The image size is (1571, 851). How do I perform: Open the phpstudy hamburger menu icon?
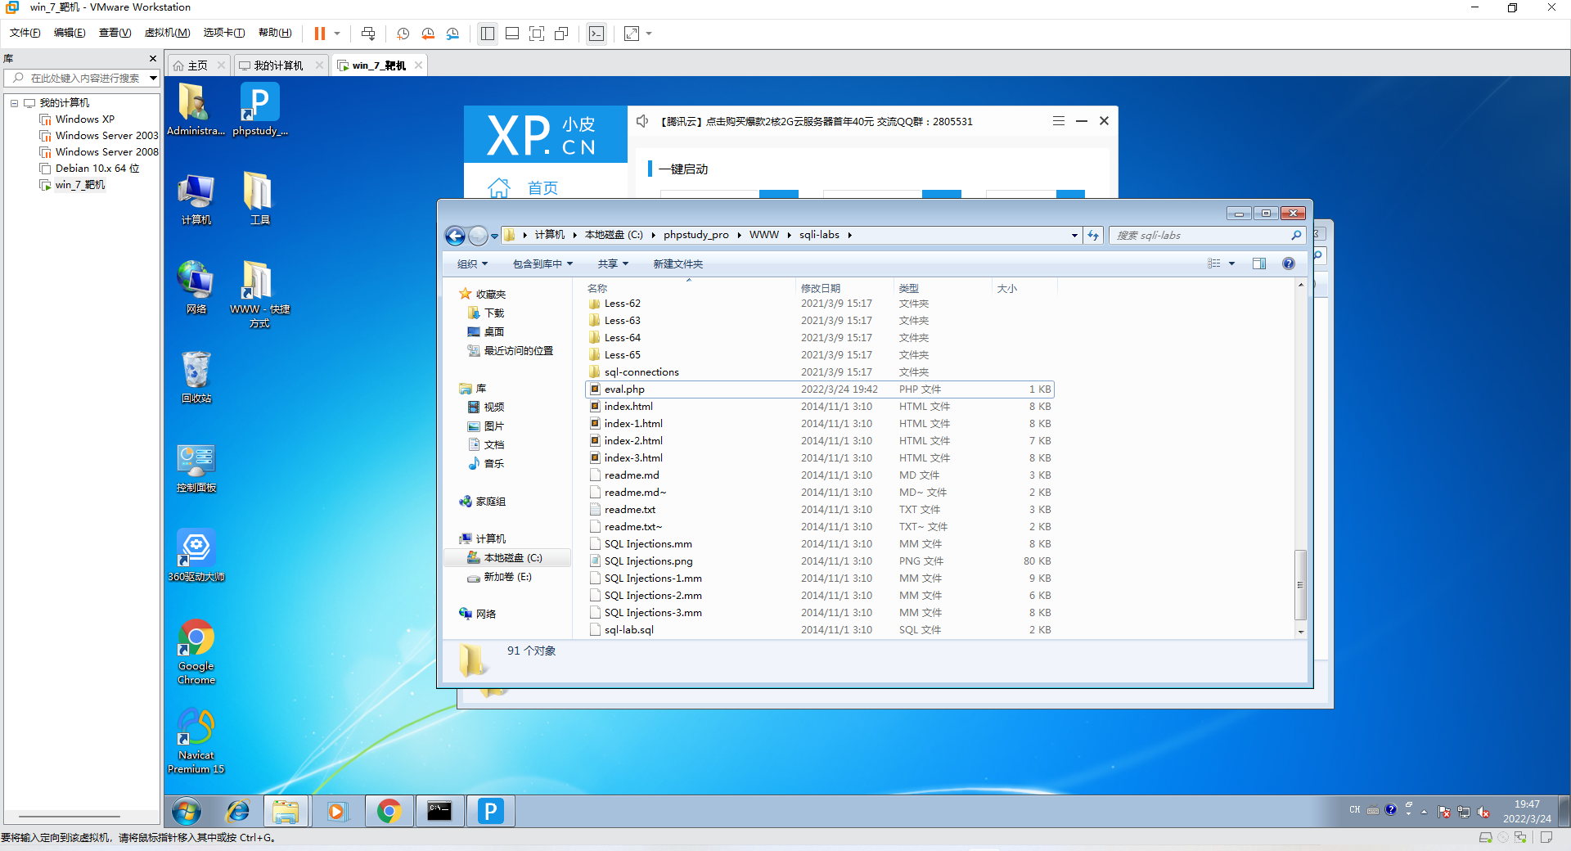pyautogui.click(x=1058, y=121)
